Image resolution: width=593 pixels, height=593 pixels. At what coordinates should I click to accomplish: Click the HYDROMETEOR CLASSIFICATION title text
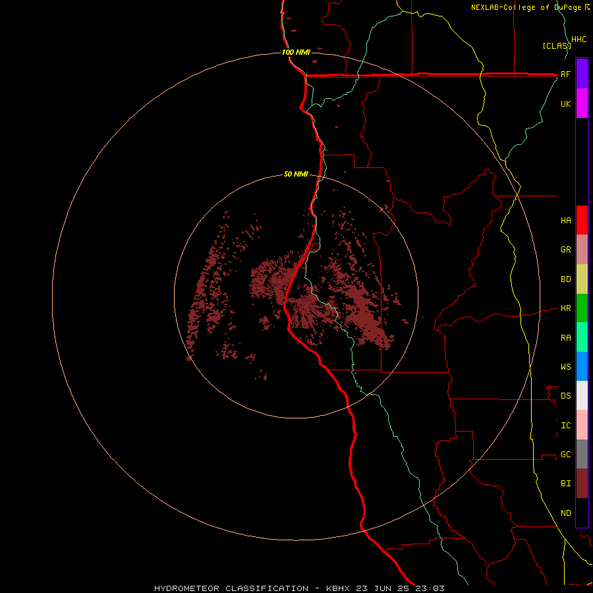(231, 588)
